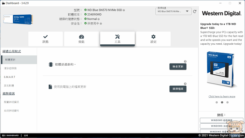Click help icon beside Normal health status
The image size is (245, 138).
click(x=98, y=19)
